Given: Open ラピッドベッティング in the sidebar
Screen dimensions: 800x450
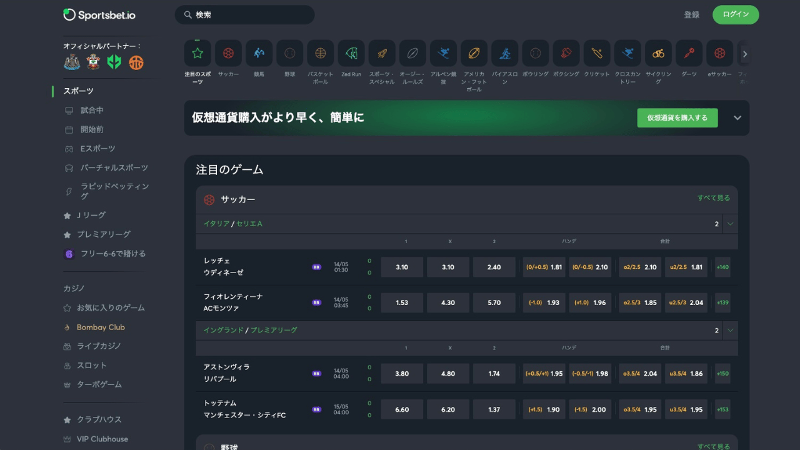Looking at the screenshot, I should 115,191.
